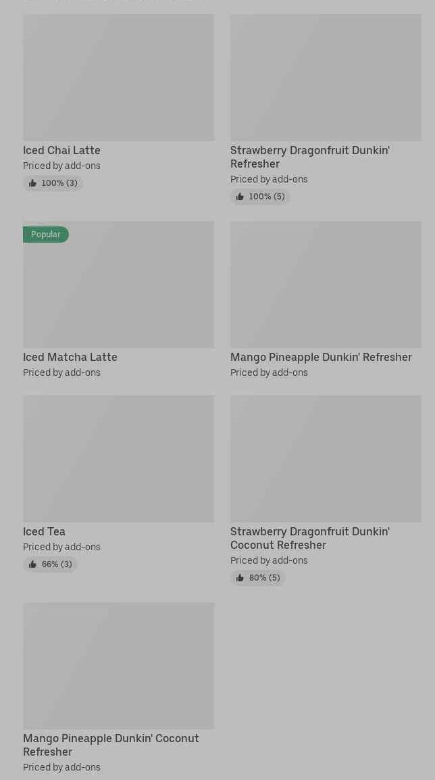Open the Iced Tea item image

tap(118, 459)
